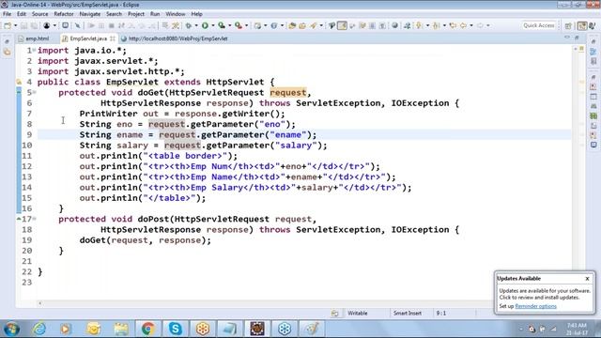Click the New file toolbar icon
The image size is (601, 338).
8,25
